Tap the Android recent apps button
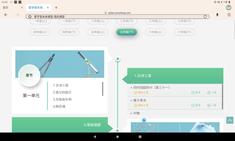 coord(140,137)
